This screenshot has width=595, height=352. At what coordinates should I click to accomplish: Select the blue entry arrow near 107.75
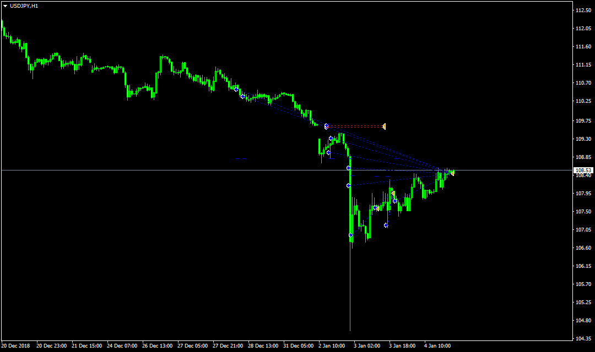click(x=395, y=201)
